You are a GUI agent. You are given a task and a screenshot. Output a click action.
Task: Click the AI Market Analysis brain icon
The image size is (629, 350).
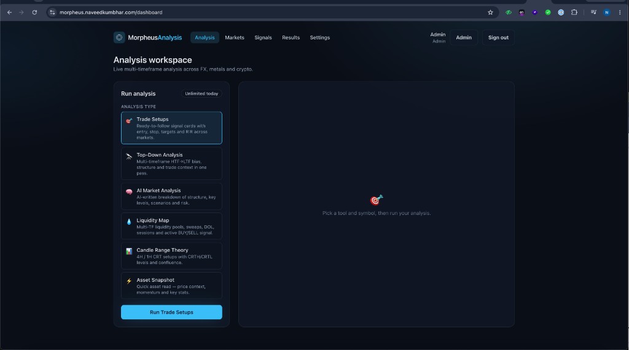129,192
